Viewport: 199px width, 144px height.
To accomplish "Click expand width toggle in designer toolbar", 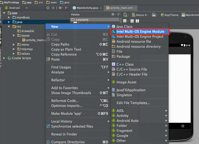I will (x=132, y=21).
